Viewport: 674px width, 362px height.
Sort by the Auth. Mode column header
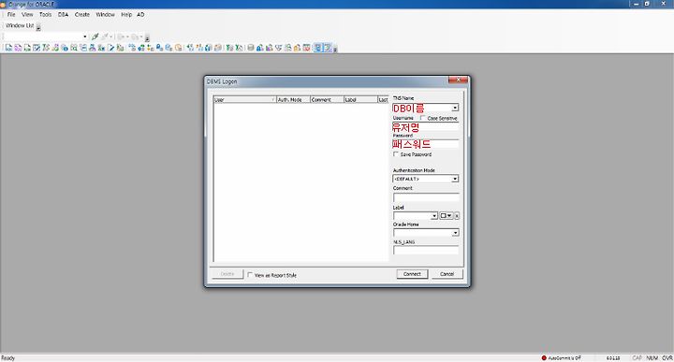pos(293,100)
